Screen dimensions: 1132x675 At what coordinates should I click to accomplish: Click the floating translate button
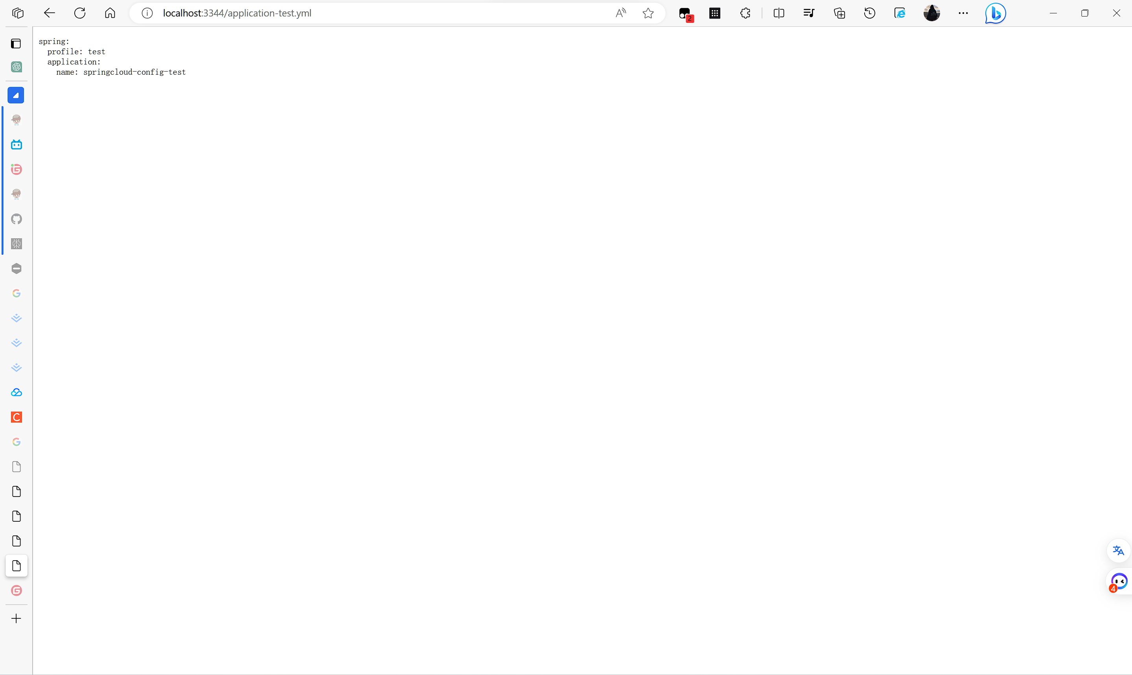click(x=1118, y=551)
